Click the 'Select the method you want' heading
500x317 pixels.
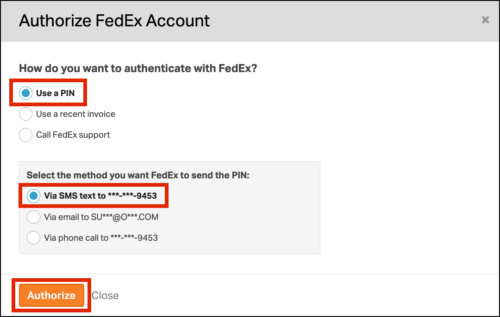point(138,176)
